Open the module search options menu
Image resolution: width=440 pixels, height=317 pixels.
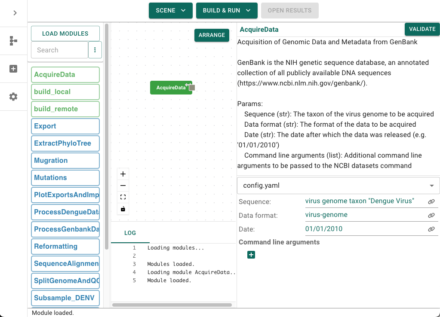95,50
